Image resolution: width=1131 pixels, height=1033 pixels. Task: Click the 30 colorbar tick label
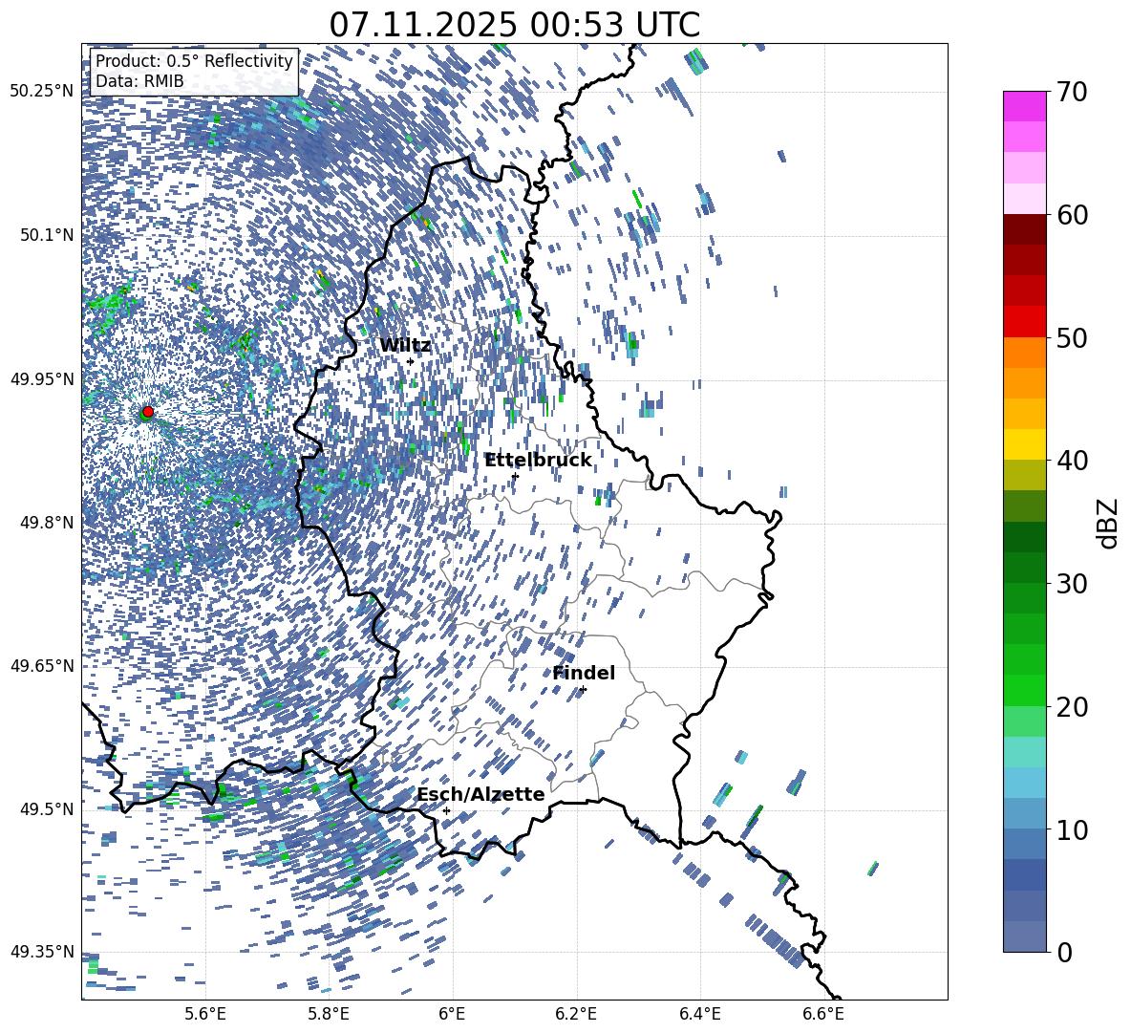click(x=1072, y=584)
